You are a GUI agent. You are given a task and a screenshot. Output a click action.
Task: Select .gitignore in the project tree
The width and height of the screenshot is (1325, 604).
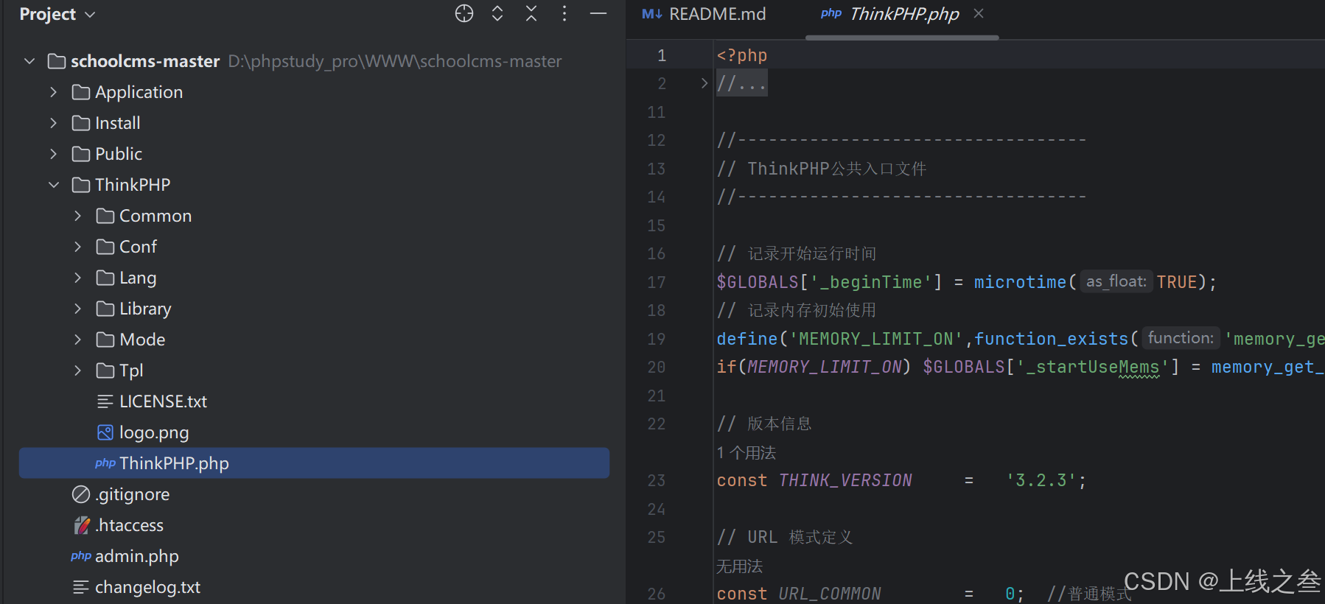[x=132, y=494]
